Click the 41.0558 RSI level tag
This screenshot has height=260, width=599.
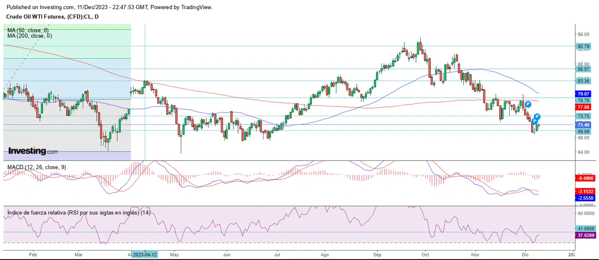584,228
